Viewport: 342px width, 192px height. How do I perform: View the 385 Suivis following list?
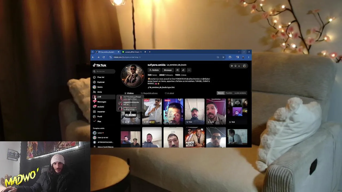pos(152,75)
